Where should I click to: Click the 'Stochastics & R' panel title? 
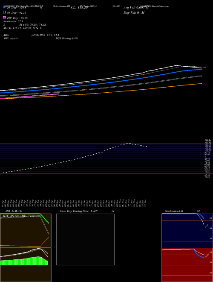(x=174, y=211)
